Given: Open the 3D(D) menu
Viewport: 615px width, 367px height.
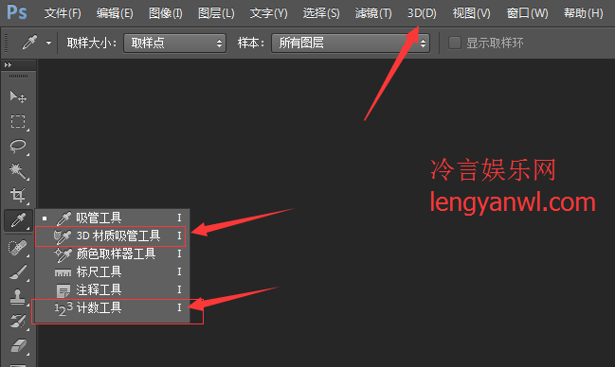Looking at the screenshot, I should click(422, 13).
